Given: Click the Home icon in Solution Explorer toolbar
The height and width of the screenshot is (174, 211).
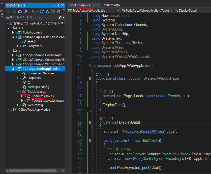Looking at the screenshot, I should point(20,12).
